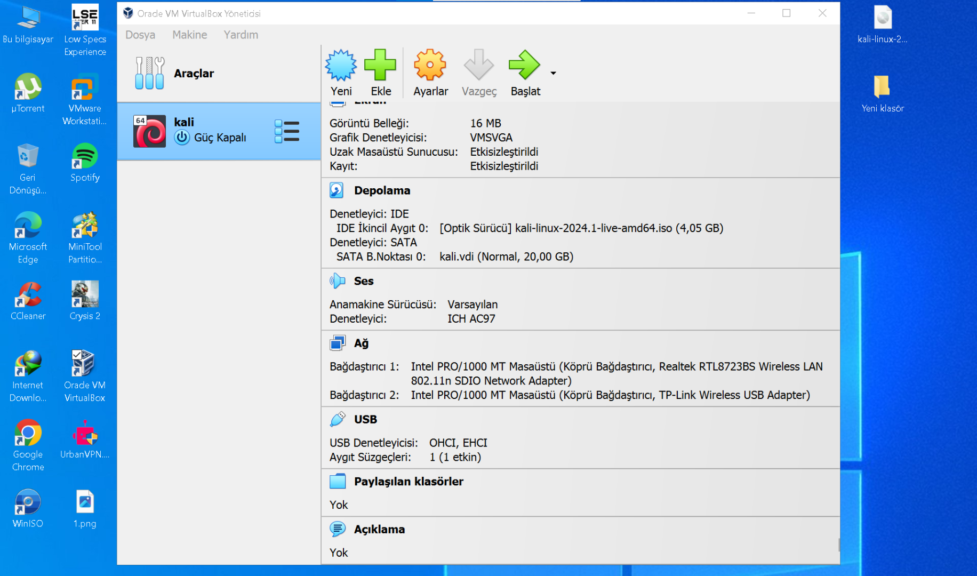The height and width of the screenshot is (576, 977).
Task: Click the USB section header
Action: (x=365, y=419)
